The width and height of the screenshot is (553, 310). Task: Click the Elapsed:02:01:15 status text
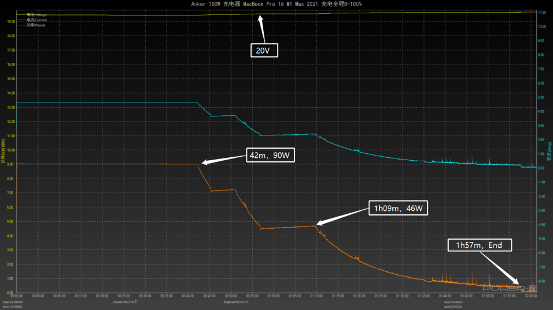[236, 303]
